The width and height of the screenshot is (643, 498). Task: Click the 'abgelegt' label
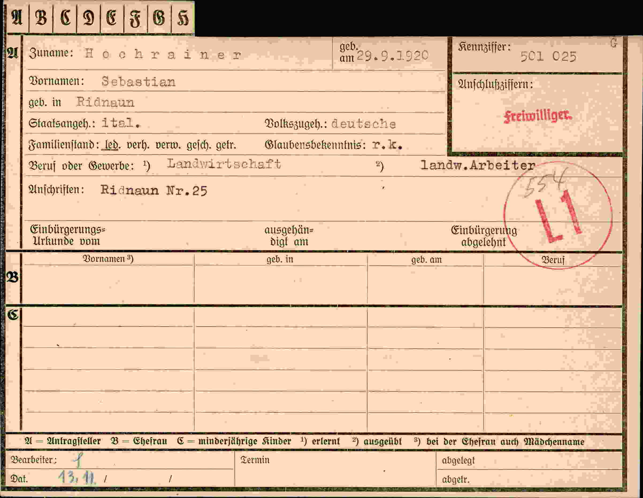click(458, 461)
